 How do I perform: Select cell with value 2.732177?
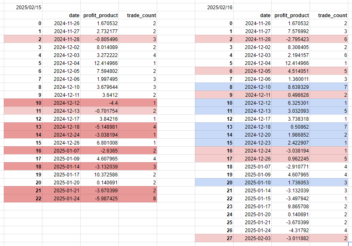click(x=100, y=31)
